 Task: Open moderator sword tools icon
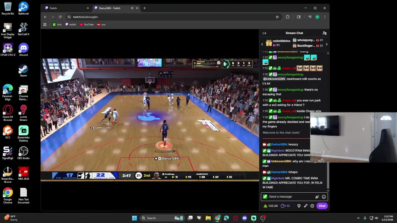pyautogui.click(x=306, y=206)
